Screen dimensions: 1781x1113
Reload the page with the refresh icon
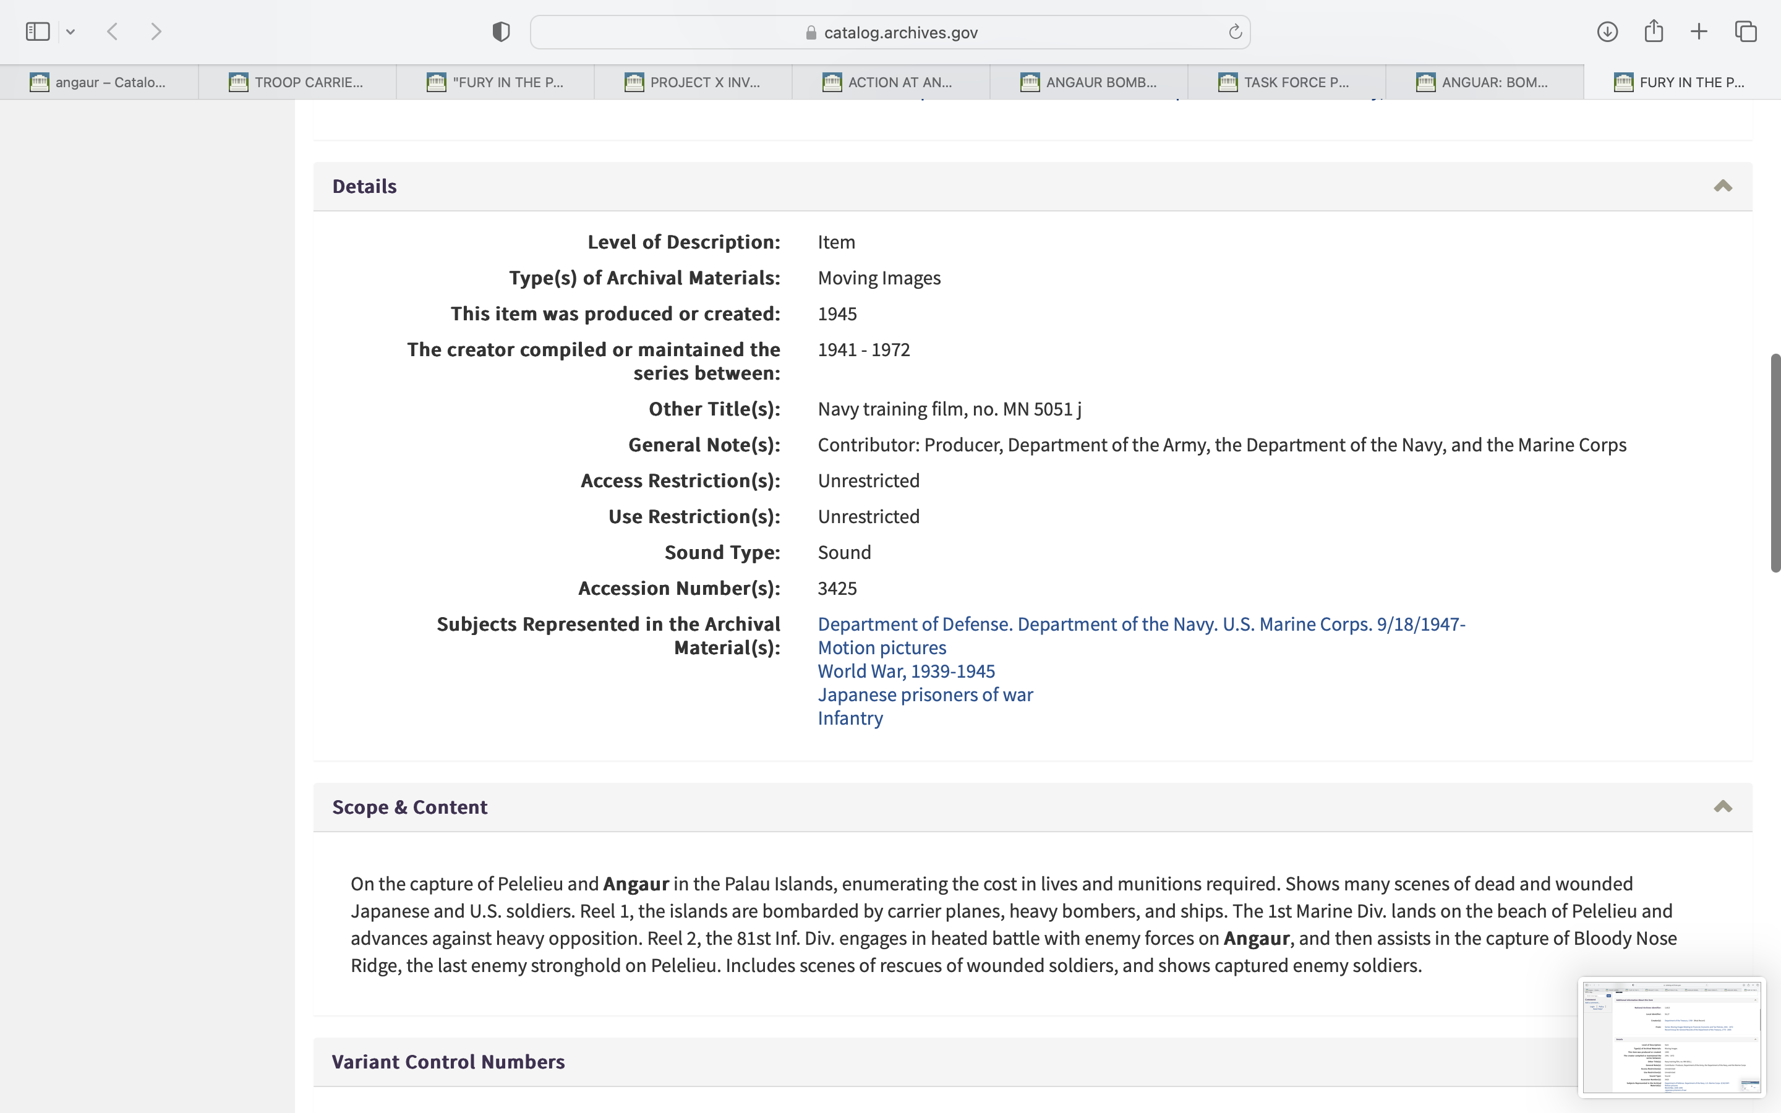[x=1235, y=32]
